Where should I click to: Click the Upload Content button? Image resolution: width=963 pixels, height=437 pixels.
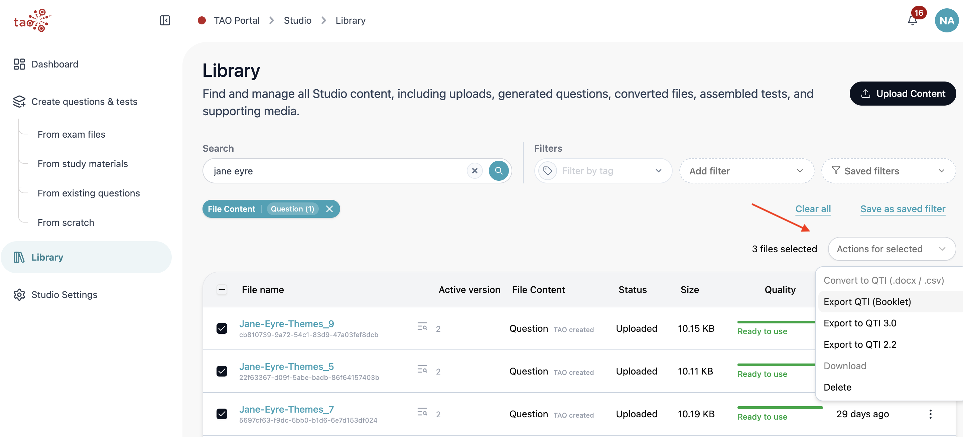(x=903, y=94)
